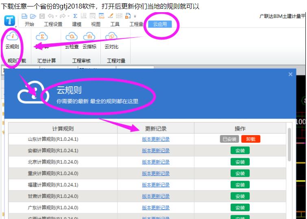Install 广东计算规则

[x=240, y=208]
